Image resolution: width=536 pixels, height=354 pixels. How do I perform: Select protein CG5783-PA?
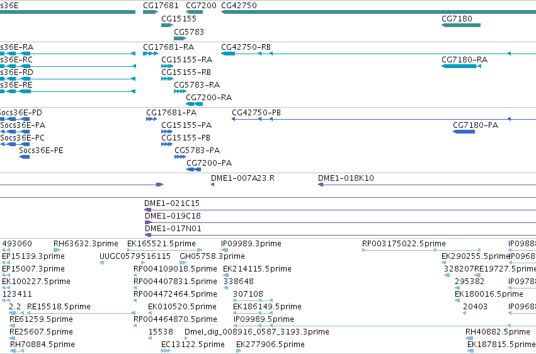click(197, 151)
